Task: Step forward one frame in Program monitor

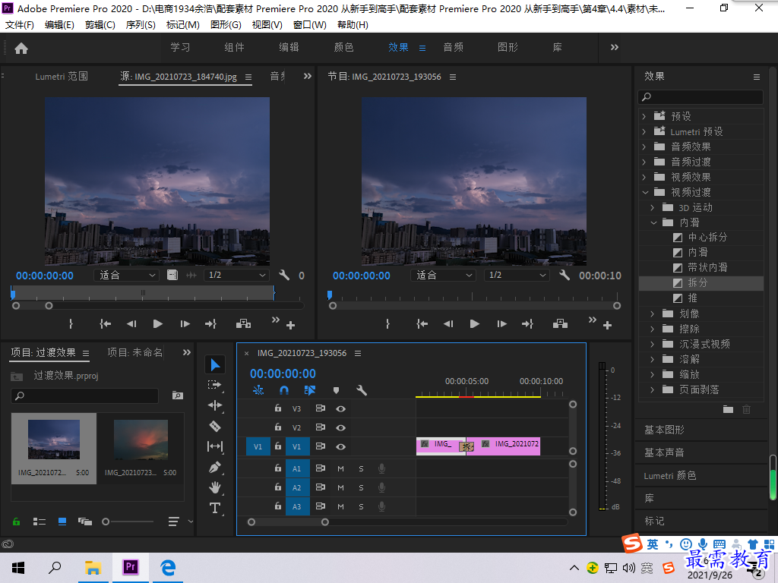Action: pyautogui.click(x=501, y=323)
